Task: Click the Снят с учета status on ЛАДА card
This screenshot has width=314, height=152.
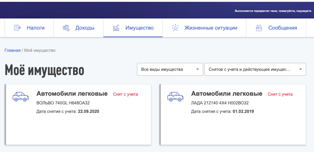Action: (x=280, y=94)
